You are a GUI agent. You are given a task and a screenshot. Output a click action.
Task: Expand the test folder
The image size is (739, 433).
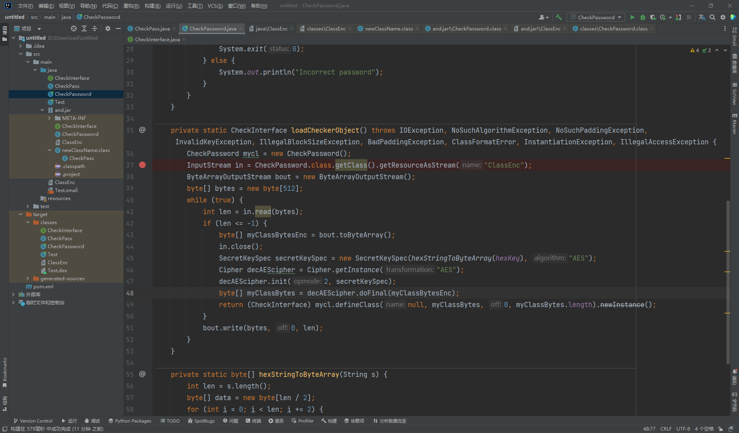pyautogui.click(x=28, y=206)
